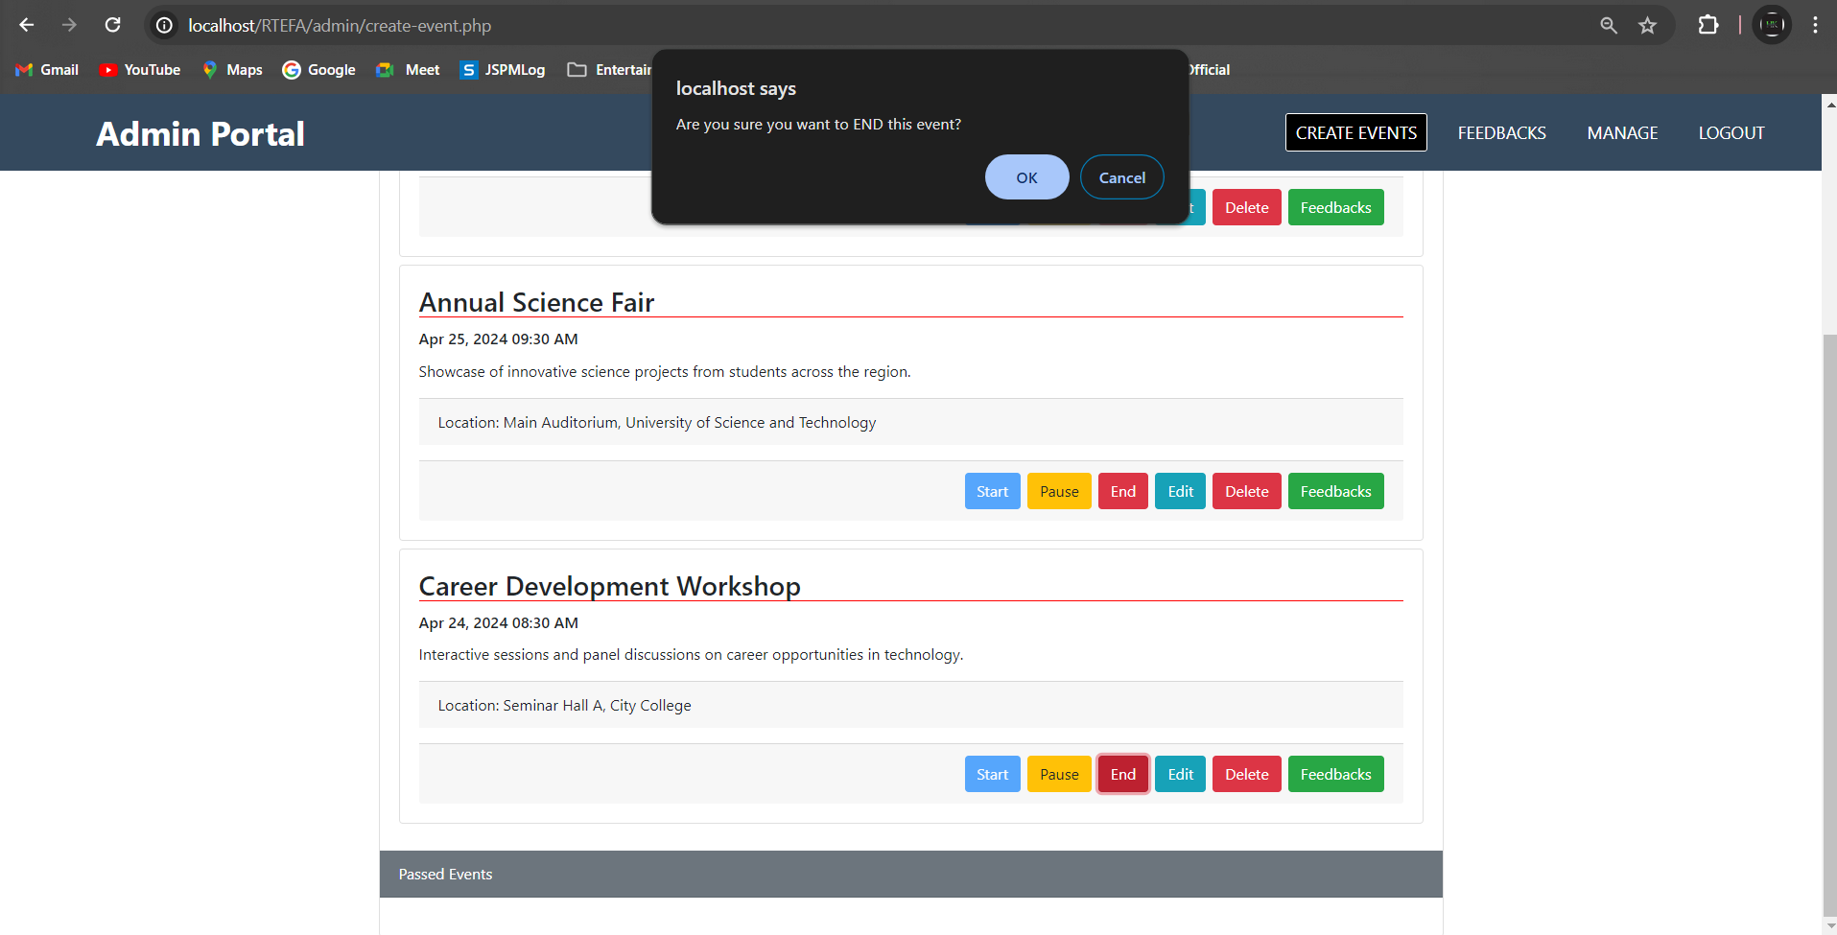Open the Maps bookmark
Viewport: 1837px width, 935px height.
pos(232,70)
